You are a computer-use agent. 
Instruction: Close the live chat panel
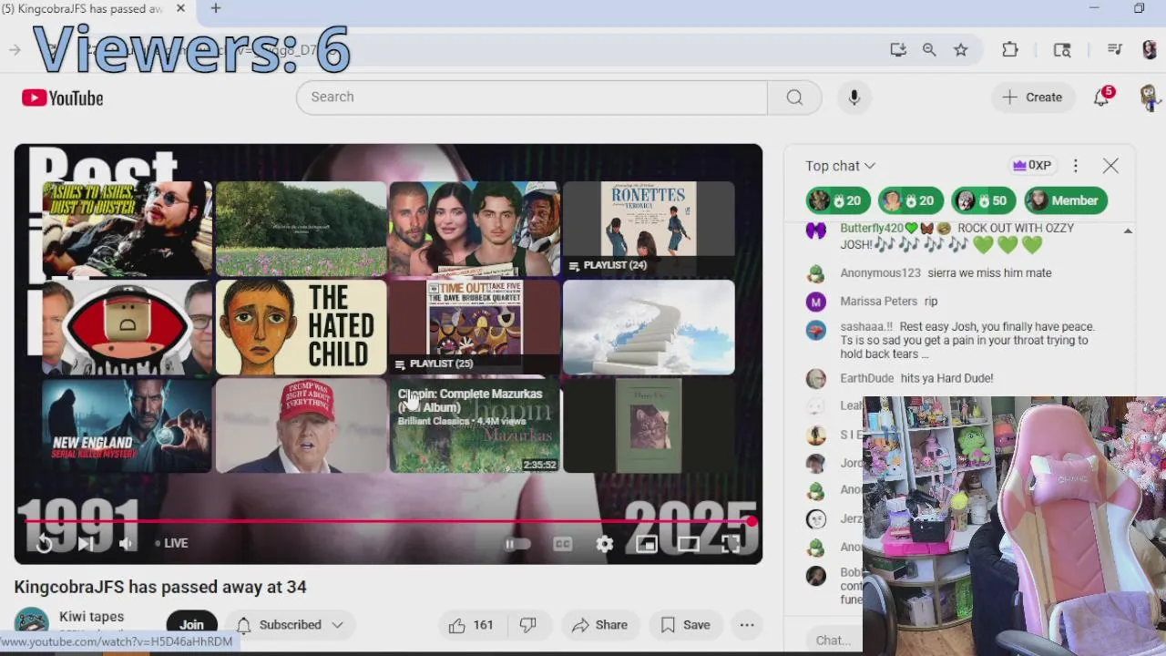[1110, 166]
